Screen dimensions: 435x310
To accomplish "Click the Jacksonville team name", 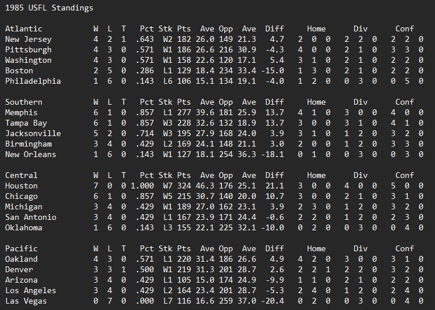I will click(x=33, y=133).
